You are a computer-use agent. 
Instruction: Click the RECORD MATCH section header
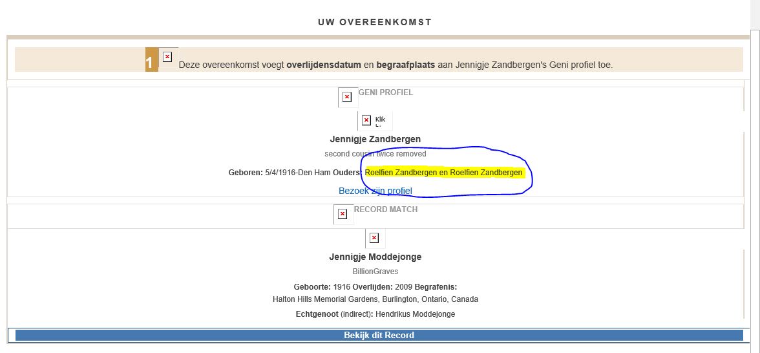tap(386, 209)
